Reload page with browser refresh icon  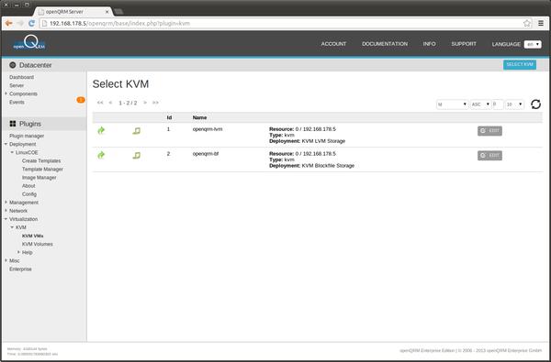pos(31,23)
